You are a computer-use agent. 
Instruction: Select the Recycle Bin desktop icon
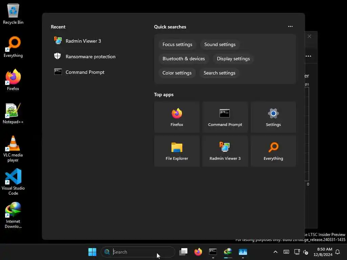pos(13,14)
